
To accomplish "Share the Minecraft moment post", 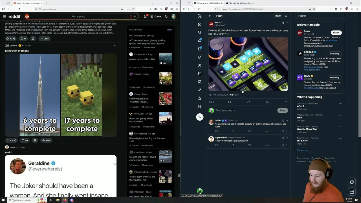I will [x=46, y=140].
